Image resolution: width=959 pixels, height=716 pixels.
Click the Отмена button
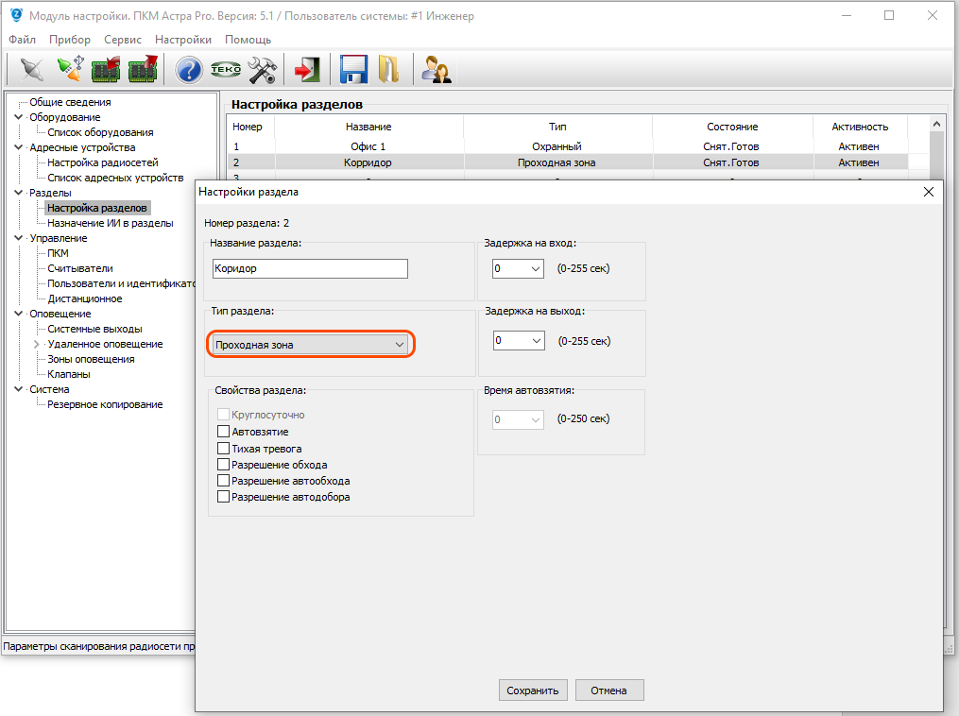609,690
